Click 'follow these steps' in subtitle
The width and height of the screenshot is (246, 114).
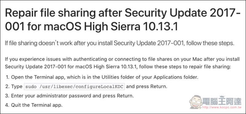tap(209, 43)
